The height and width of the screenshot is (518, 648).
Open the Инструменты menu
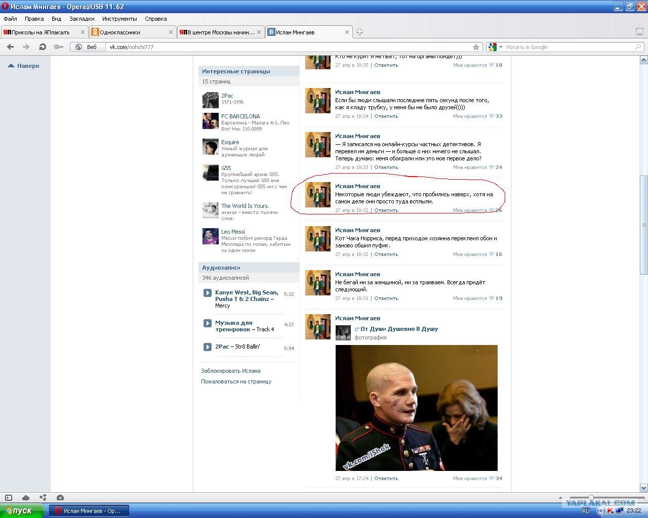point(119,19)
